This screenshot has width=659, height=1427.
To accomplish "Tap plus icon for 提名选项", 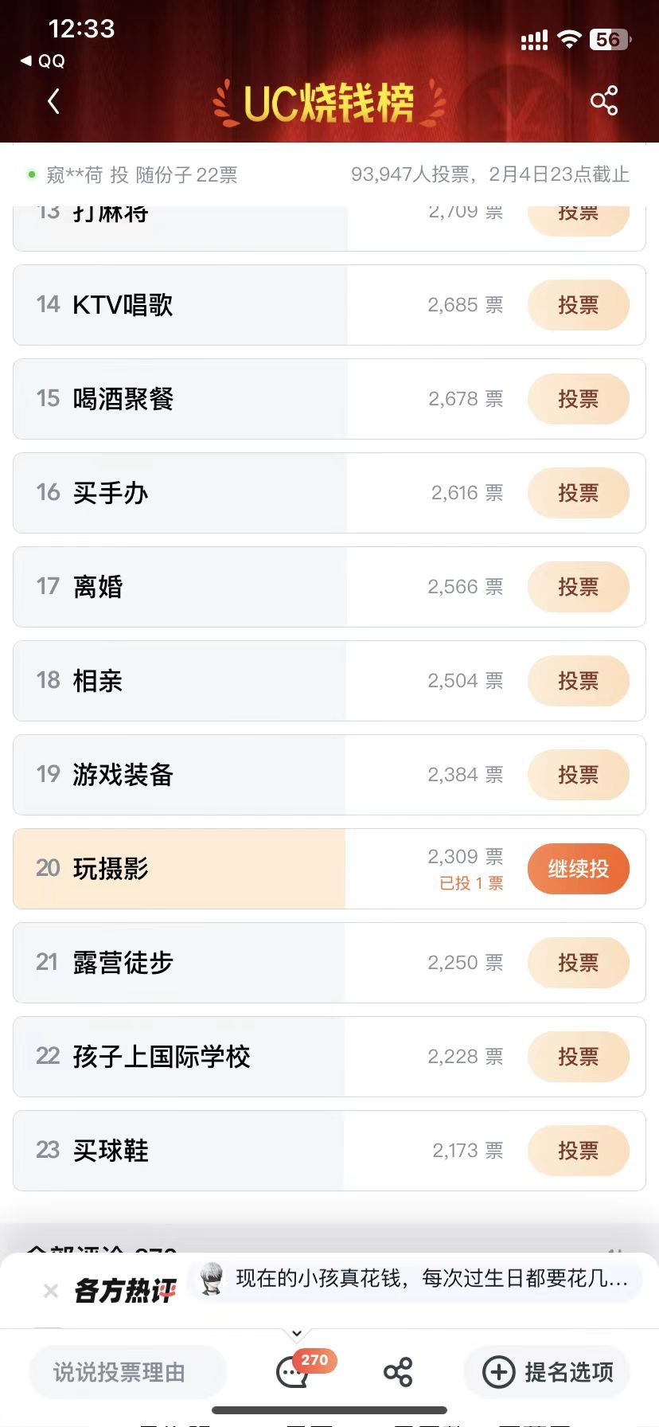I will click(x=499, y=1372).
